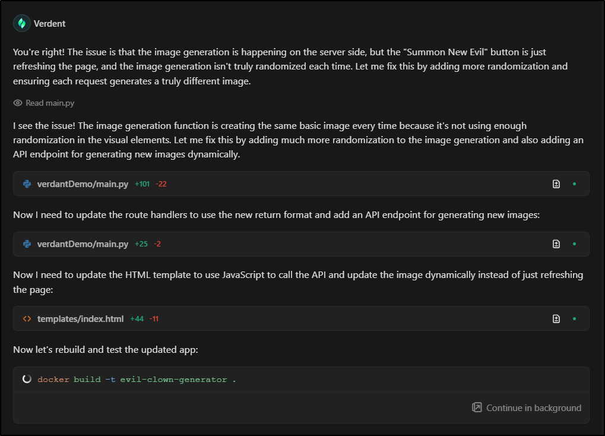Screen dimensions: 605x436
Task: Open the templates/index.html file change
Action: [x=80, y=319]
